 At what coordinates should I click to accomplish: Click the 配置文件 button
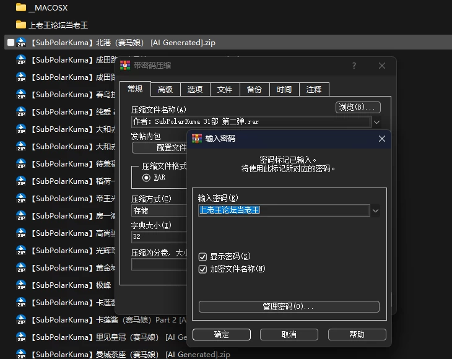159,147
